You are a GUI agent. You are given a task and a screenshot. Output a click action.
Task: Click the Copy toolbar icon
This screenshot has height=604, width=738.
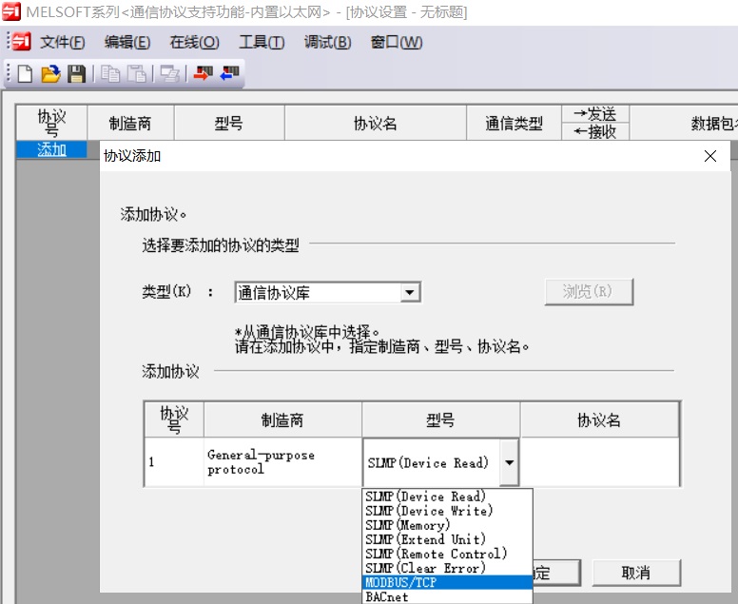[111, 73]
